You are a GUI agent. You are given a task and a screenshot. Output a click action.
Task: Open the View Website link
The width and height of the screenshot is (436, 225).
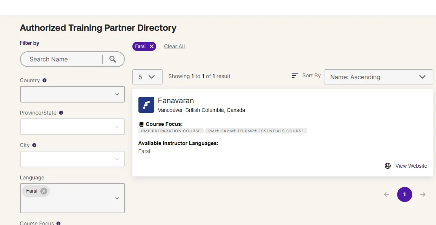click(411, 166)
